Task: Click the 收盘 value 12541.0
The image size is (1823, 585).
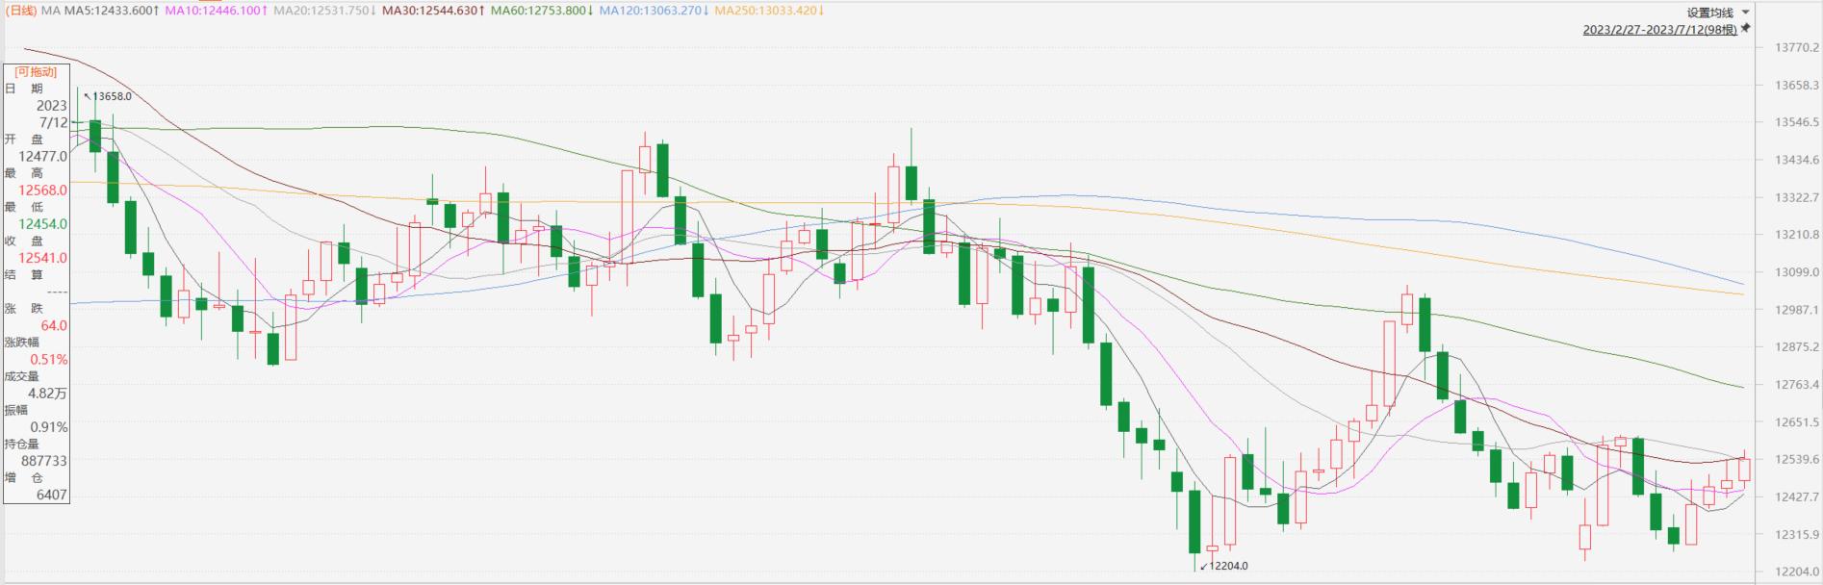Action: [x=43, y=258]
